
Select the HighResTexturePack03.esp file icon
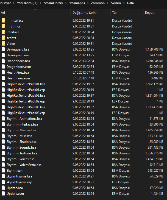[3, 113]
